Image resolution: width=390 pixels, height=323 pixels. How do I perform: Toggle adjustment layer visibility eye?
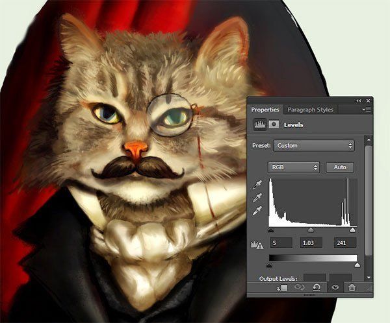[335, 287]
